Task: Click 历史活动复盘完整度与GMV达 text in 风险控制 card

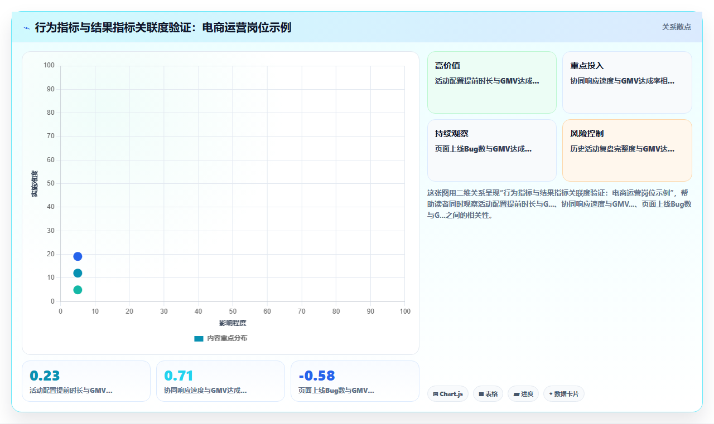Action: [622, 149]
